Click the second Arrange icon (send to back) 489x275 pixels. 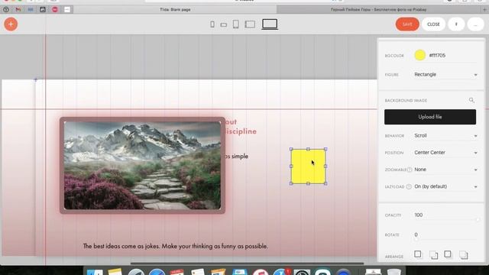[433, 255]
